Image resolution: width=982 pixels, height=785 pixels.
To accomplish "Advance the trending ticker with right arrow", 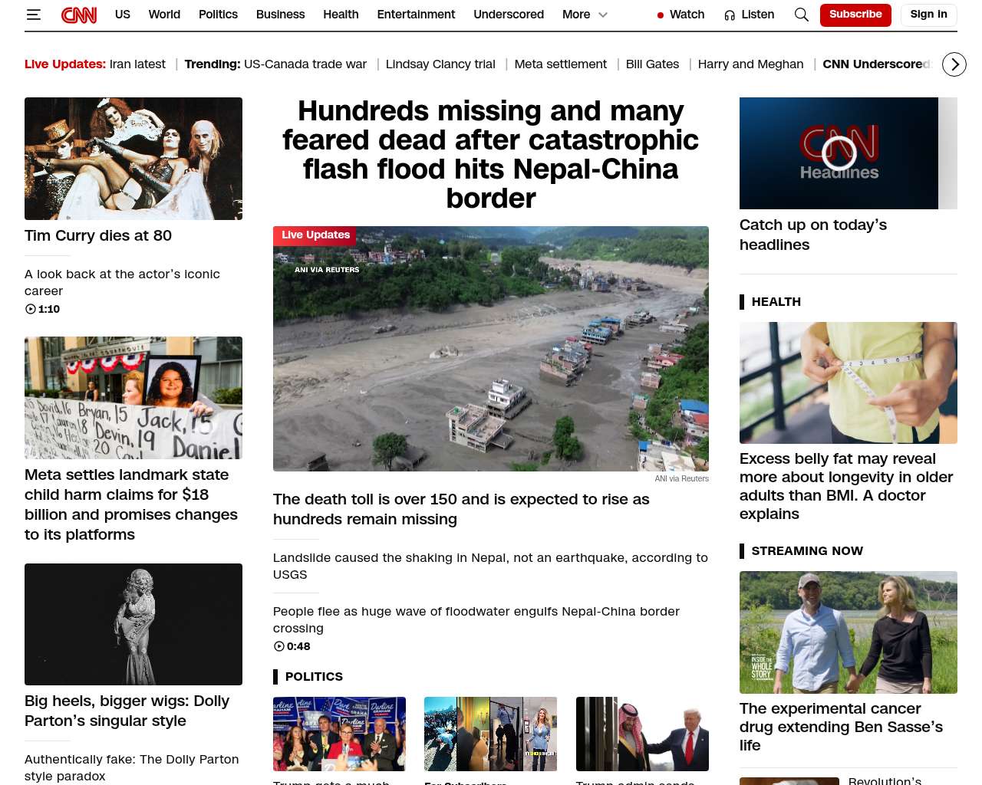I will [x=954, y=64].
